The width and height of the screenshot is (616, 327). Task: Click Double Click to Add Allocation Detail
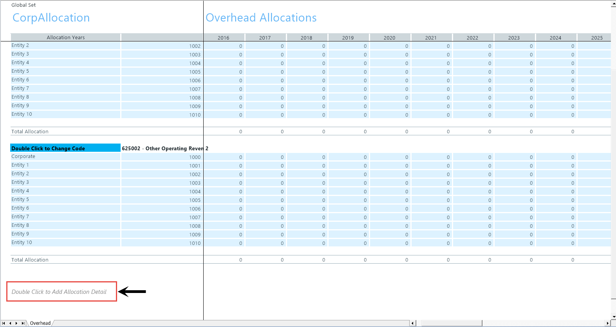click(x=59, y=292)
